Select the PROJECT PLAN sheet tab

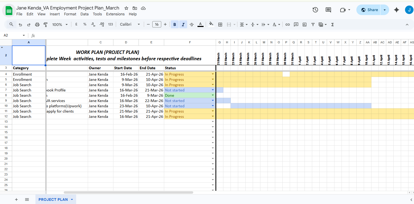tap(53, 200)
